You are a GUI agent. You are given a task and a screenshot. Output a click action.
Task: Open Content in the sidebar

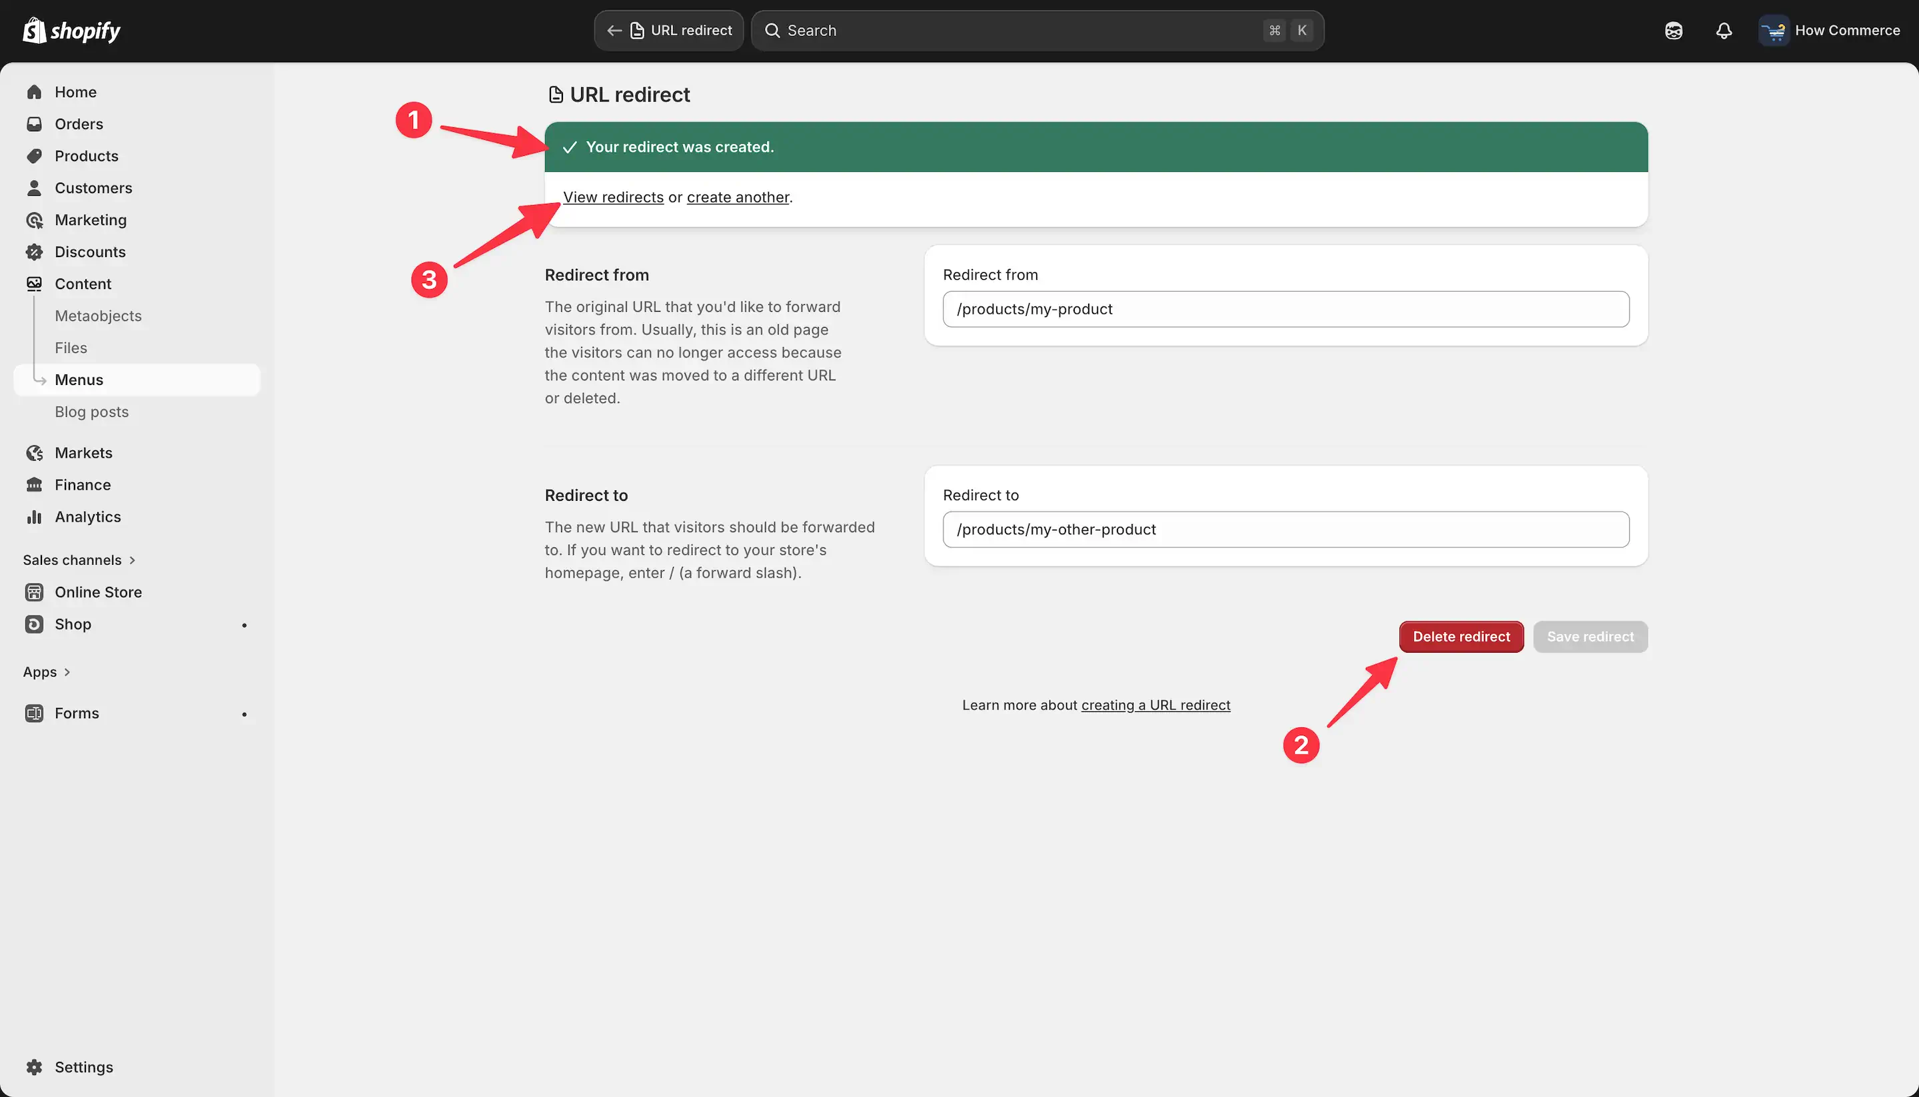coord(137,284)
